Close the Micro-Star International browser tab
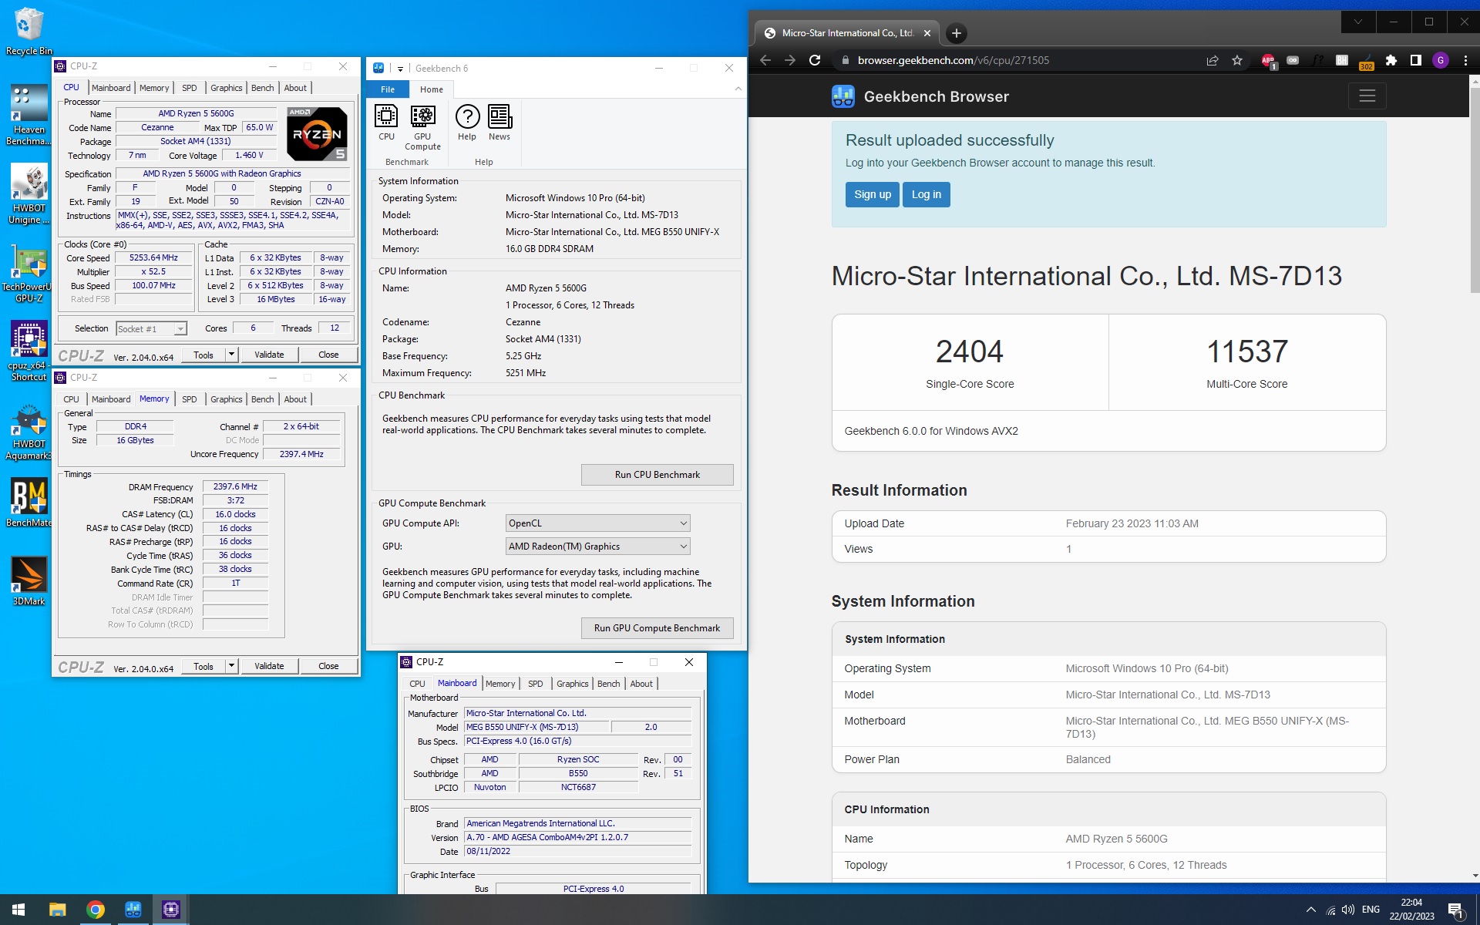Viewport: 1480px width, 925px height. (x=927, y=33)
